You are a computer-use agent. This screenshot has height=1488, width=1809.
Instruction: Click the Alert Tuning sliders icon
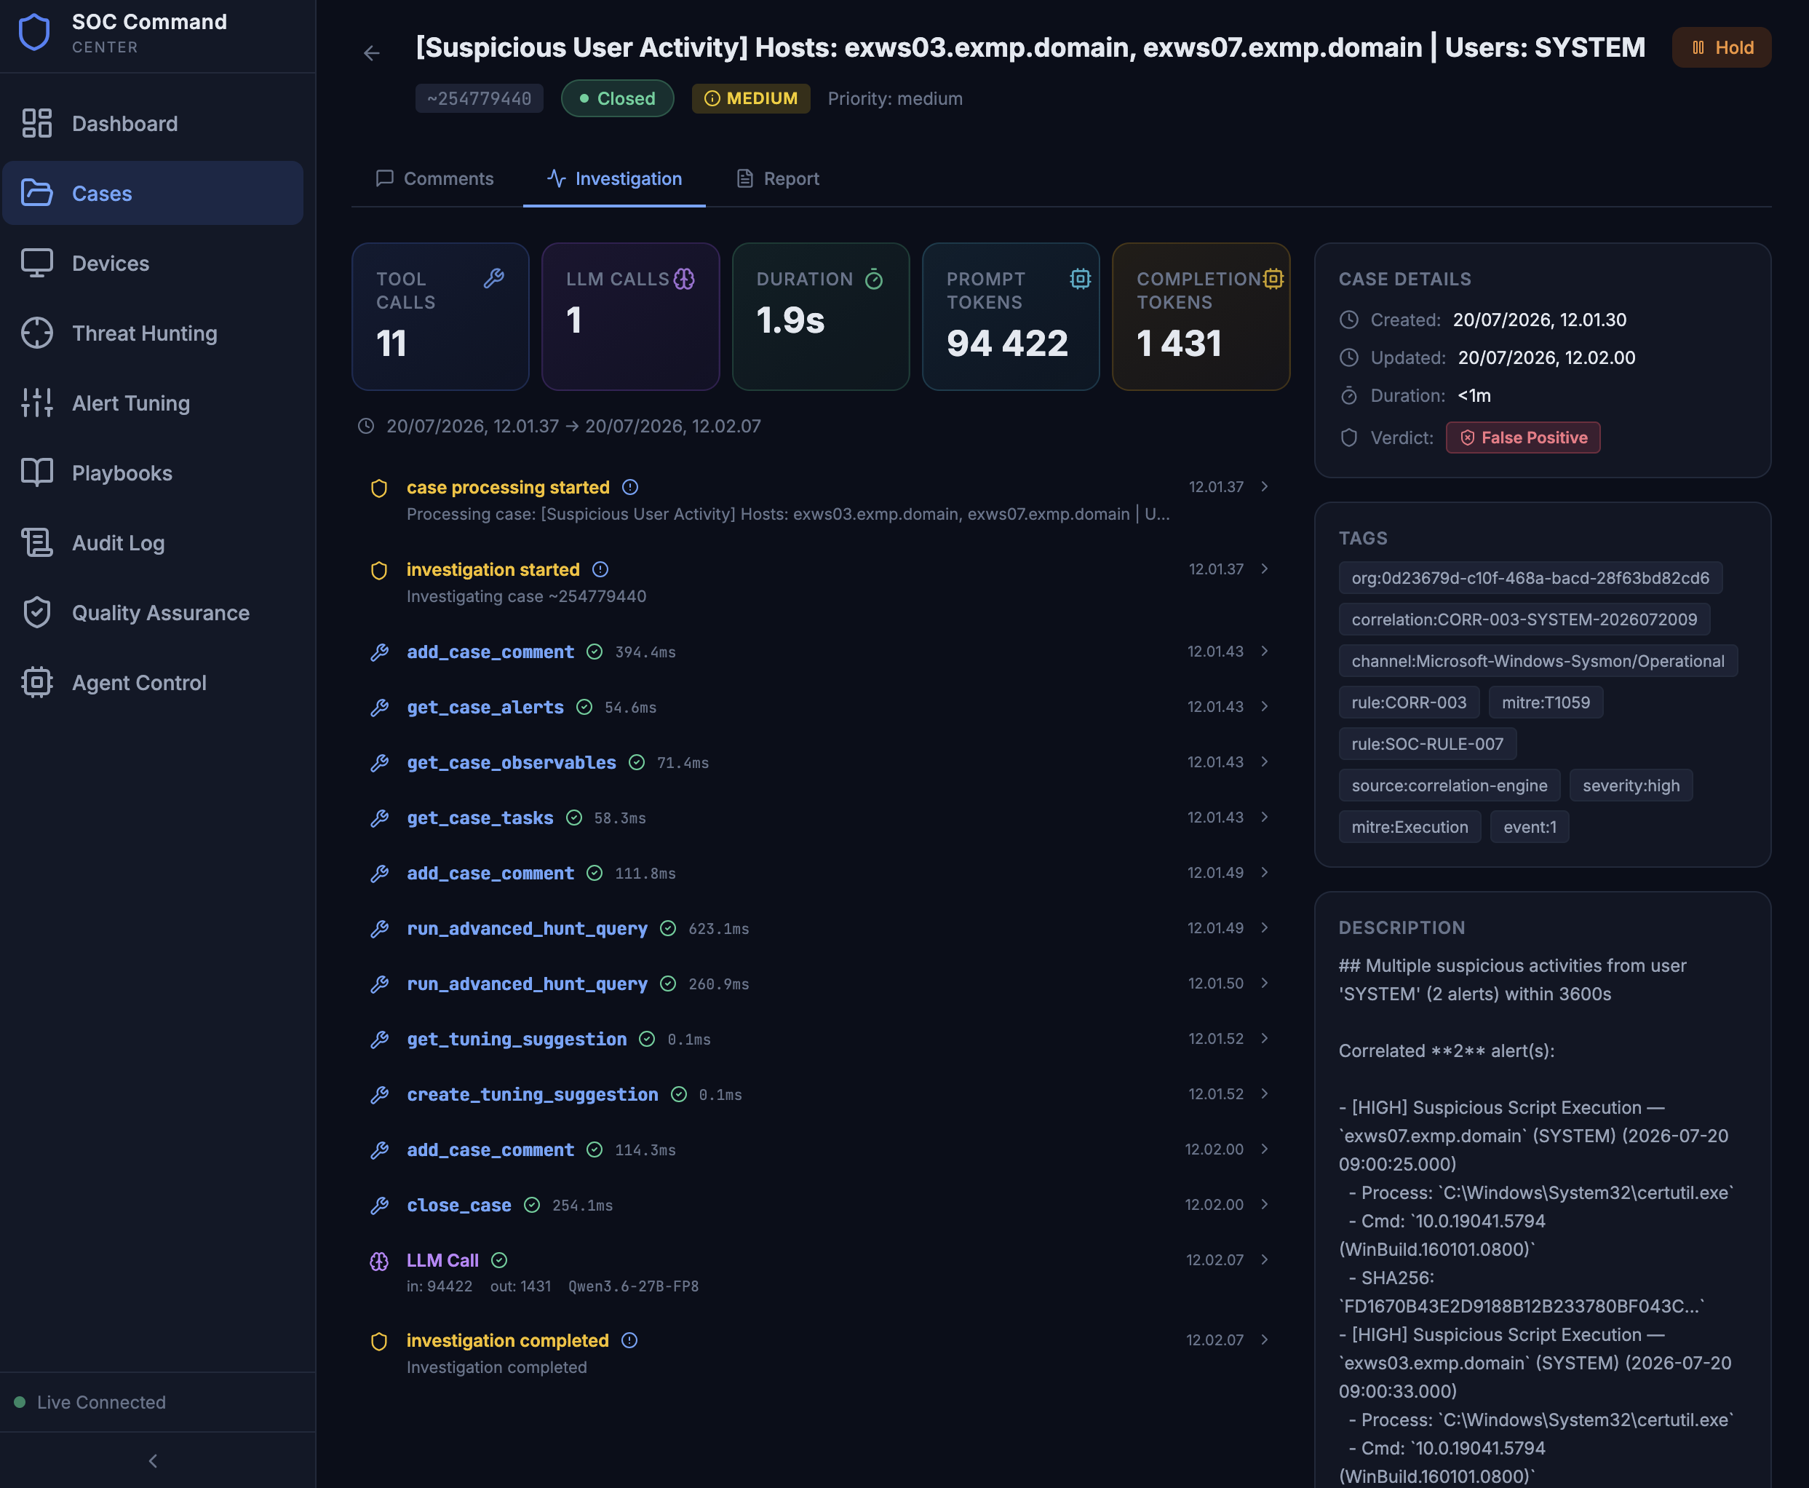point(37,403)
